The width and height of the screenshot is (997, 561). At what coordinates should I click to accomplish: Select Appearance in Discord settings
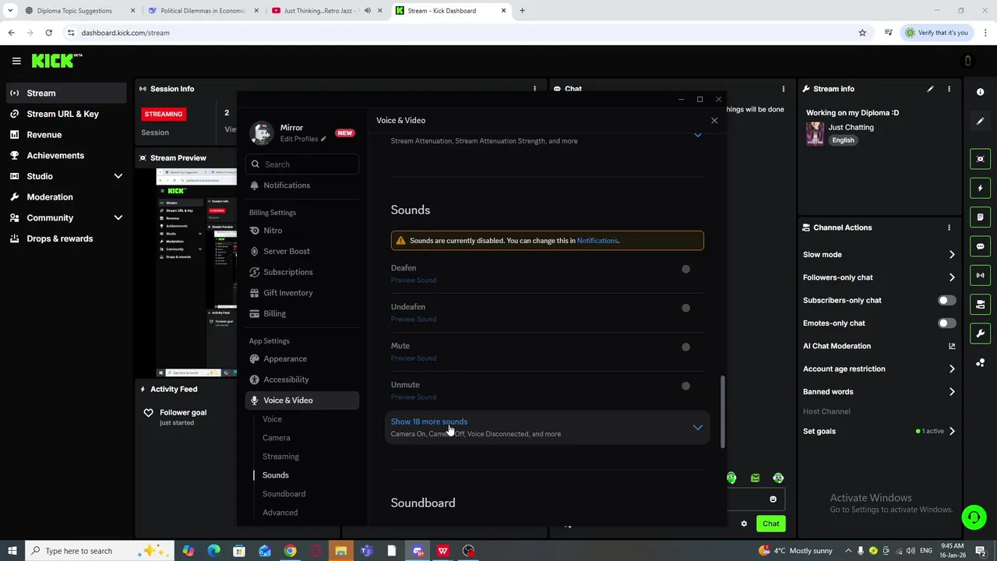301,359
